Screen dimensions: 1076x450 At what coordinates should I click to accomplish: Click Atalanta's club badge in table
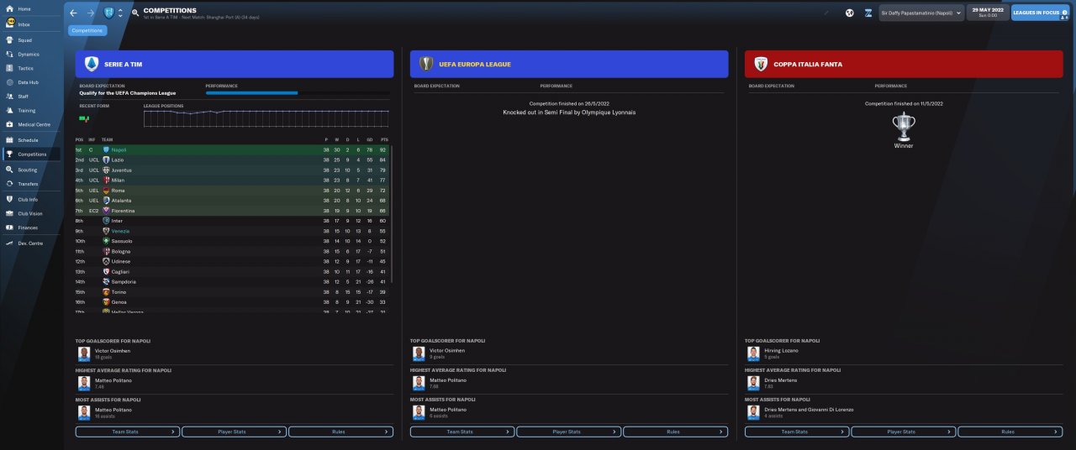point(106,201)
